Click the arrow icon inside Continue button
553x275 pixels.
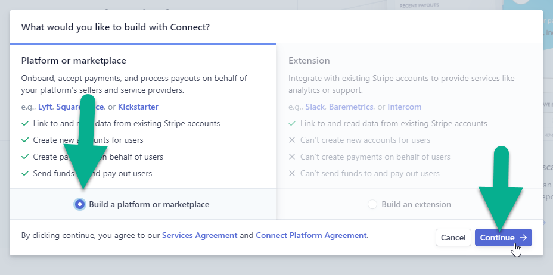point(523,237)
